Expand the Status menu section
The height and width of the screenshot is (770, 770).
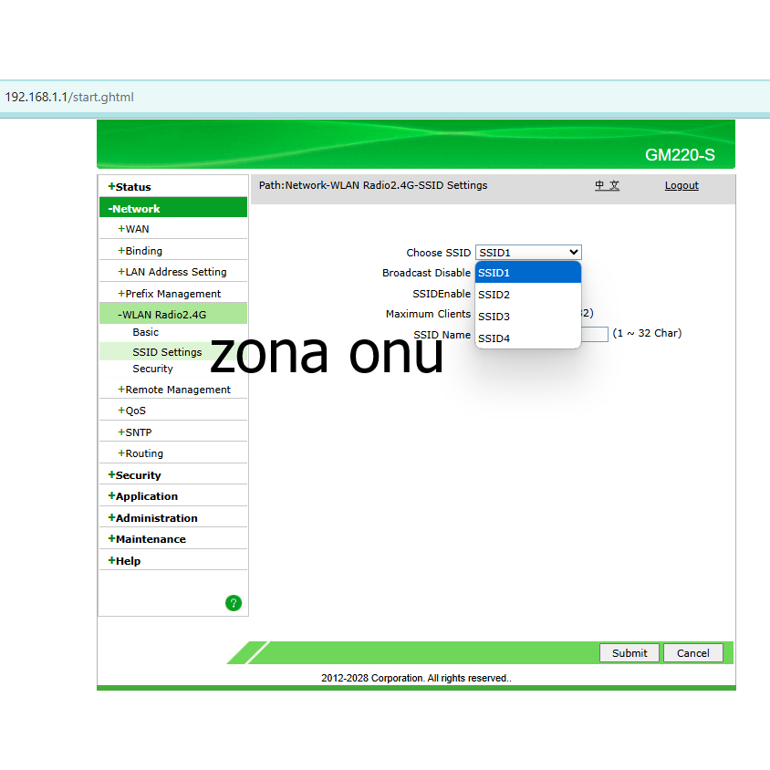(x=130, y=187)
